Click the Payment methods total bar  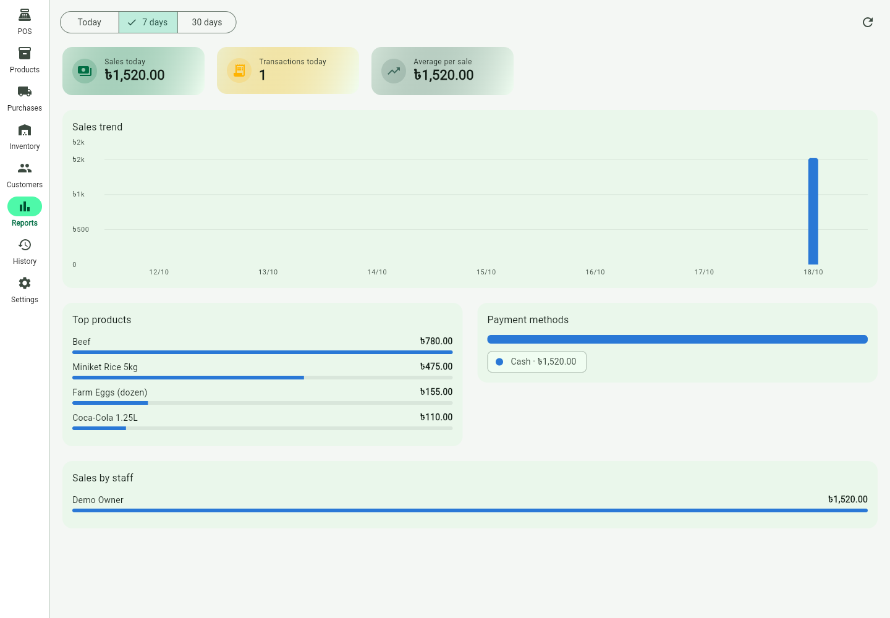[x=677, y=339]
